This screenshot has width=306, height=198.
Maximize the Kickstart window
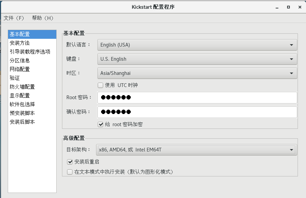tap(288, 7)
